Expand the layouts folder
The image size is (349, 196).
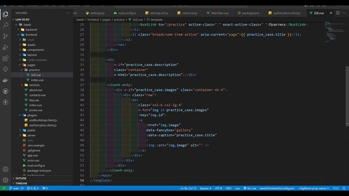43,55
